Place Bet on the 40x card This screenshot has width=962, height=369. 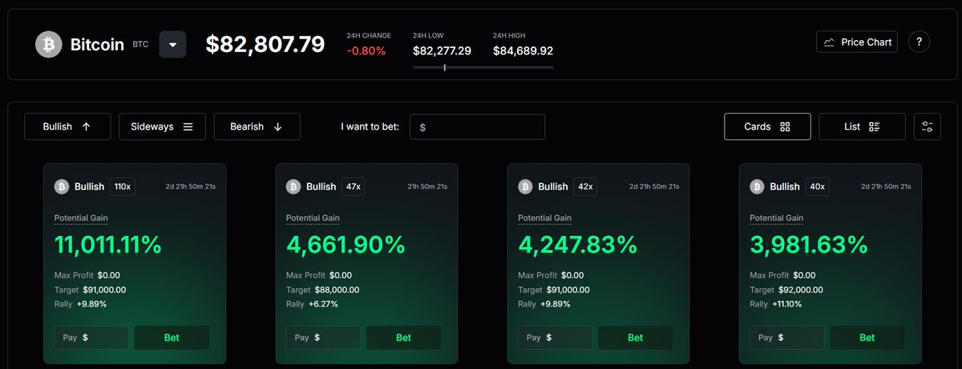pyautogui.click(x=867, y=338)
